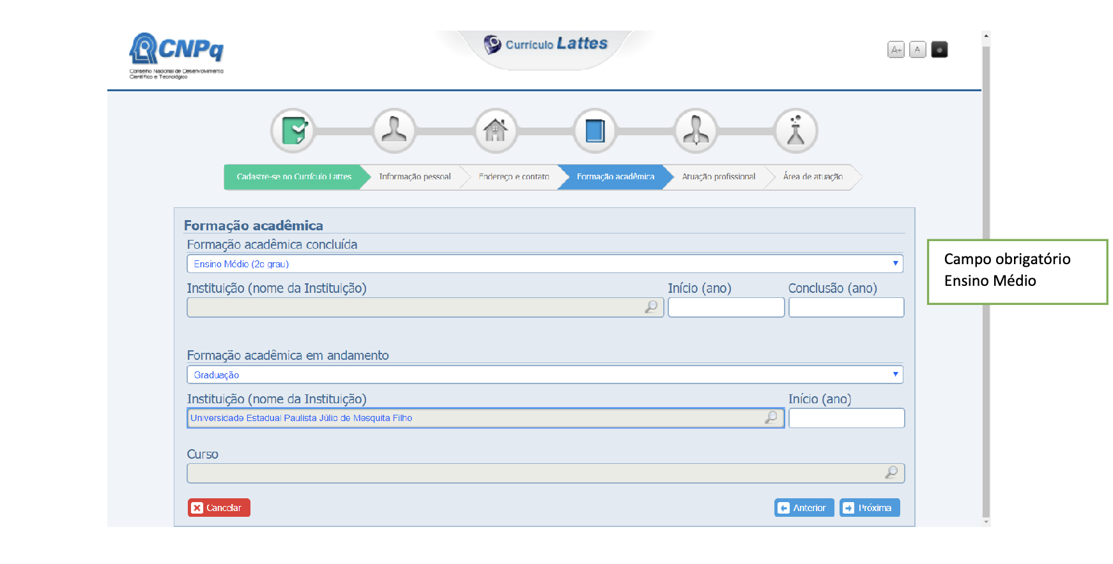
Task: Switch to Atuação profissional step tab
Action: click(718, 177)
